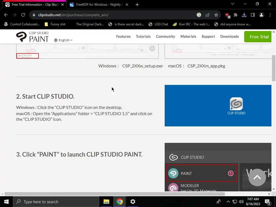Open the People icon in the system tray
The height and width of the screenshot is (207, 276).
pos(219,202)
